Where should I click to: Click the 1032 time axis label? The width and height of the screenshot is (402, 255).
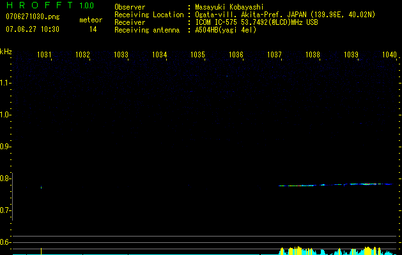tap(82, 54)
